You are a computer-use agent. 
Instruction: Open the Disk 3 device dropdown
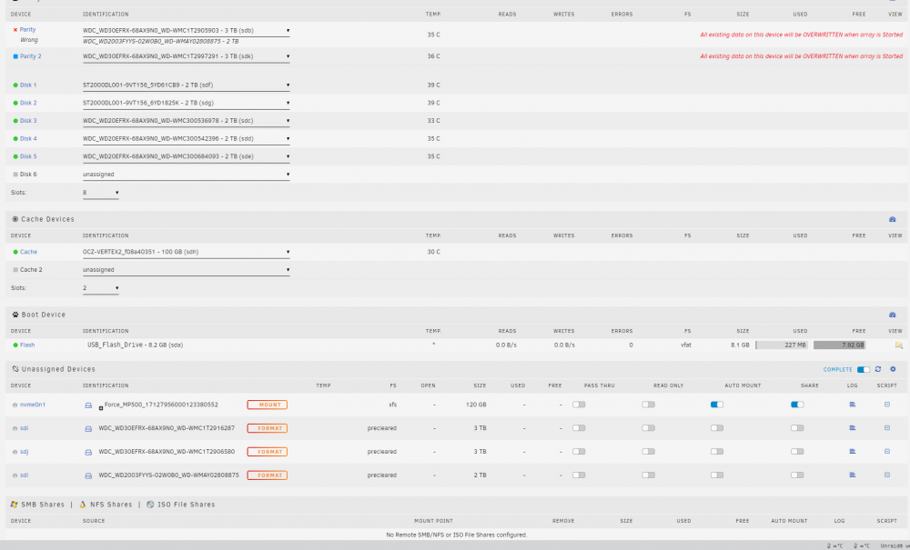point(186,121)
